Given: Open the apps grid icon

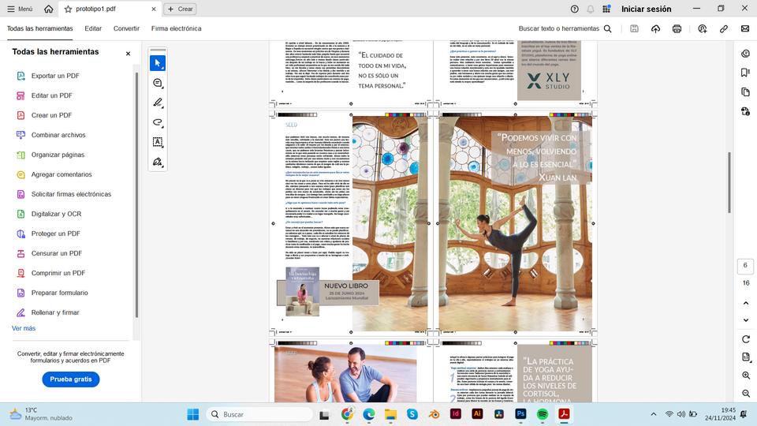Looking at the screenshot, I should 607,9.
